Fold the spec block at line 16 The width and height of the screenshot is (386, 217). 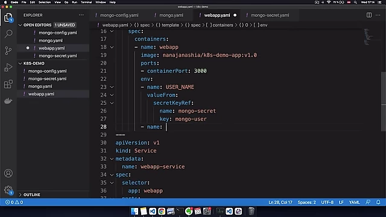click(x=112, y=31)
